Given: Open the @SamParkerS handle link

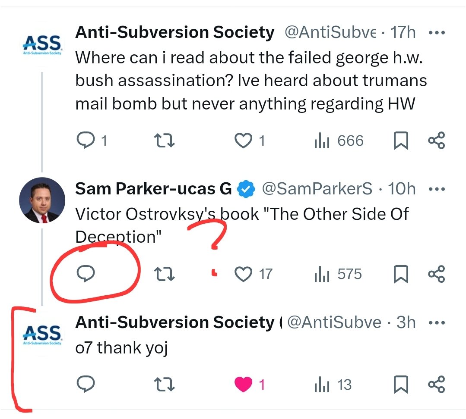Looking at the screenshot, I should pos(317,189).
